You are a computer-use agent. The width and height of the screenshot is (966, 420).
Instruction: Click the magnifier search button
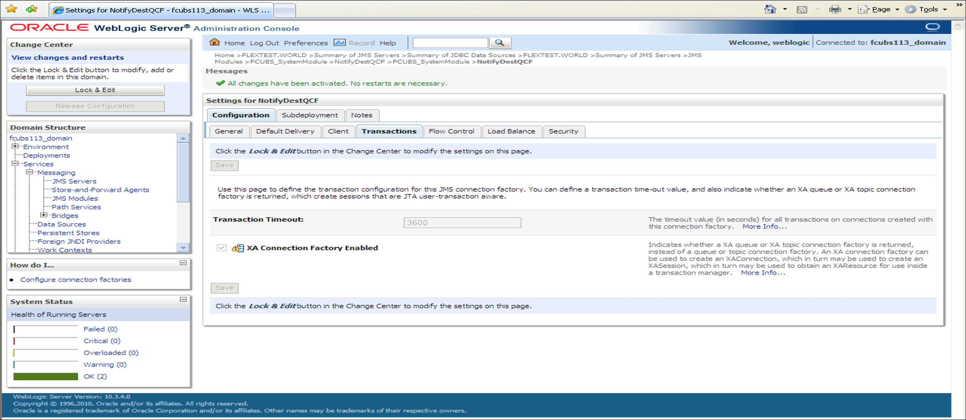click(500, 43)
